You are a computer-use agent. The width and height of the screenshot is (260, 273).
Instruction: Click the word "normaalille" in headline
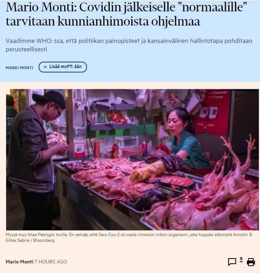point(215,7)
